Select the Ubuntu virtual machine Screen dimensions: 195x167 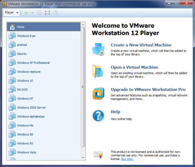(44, 54)
